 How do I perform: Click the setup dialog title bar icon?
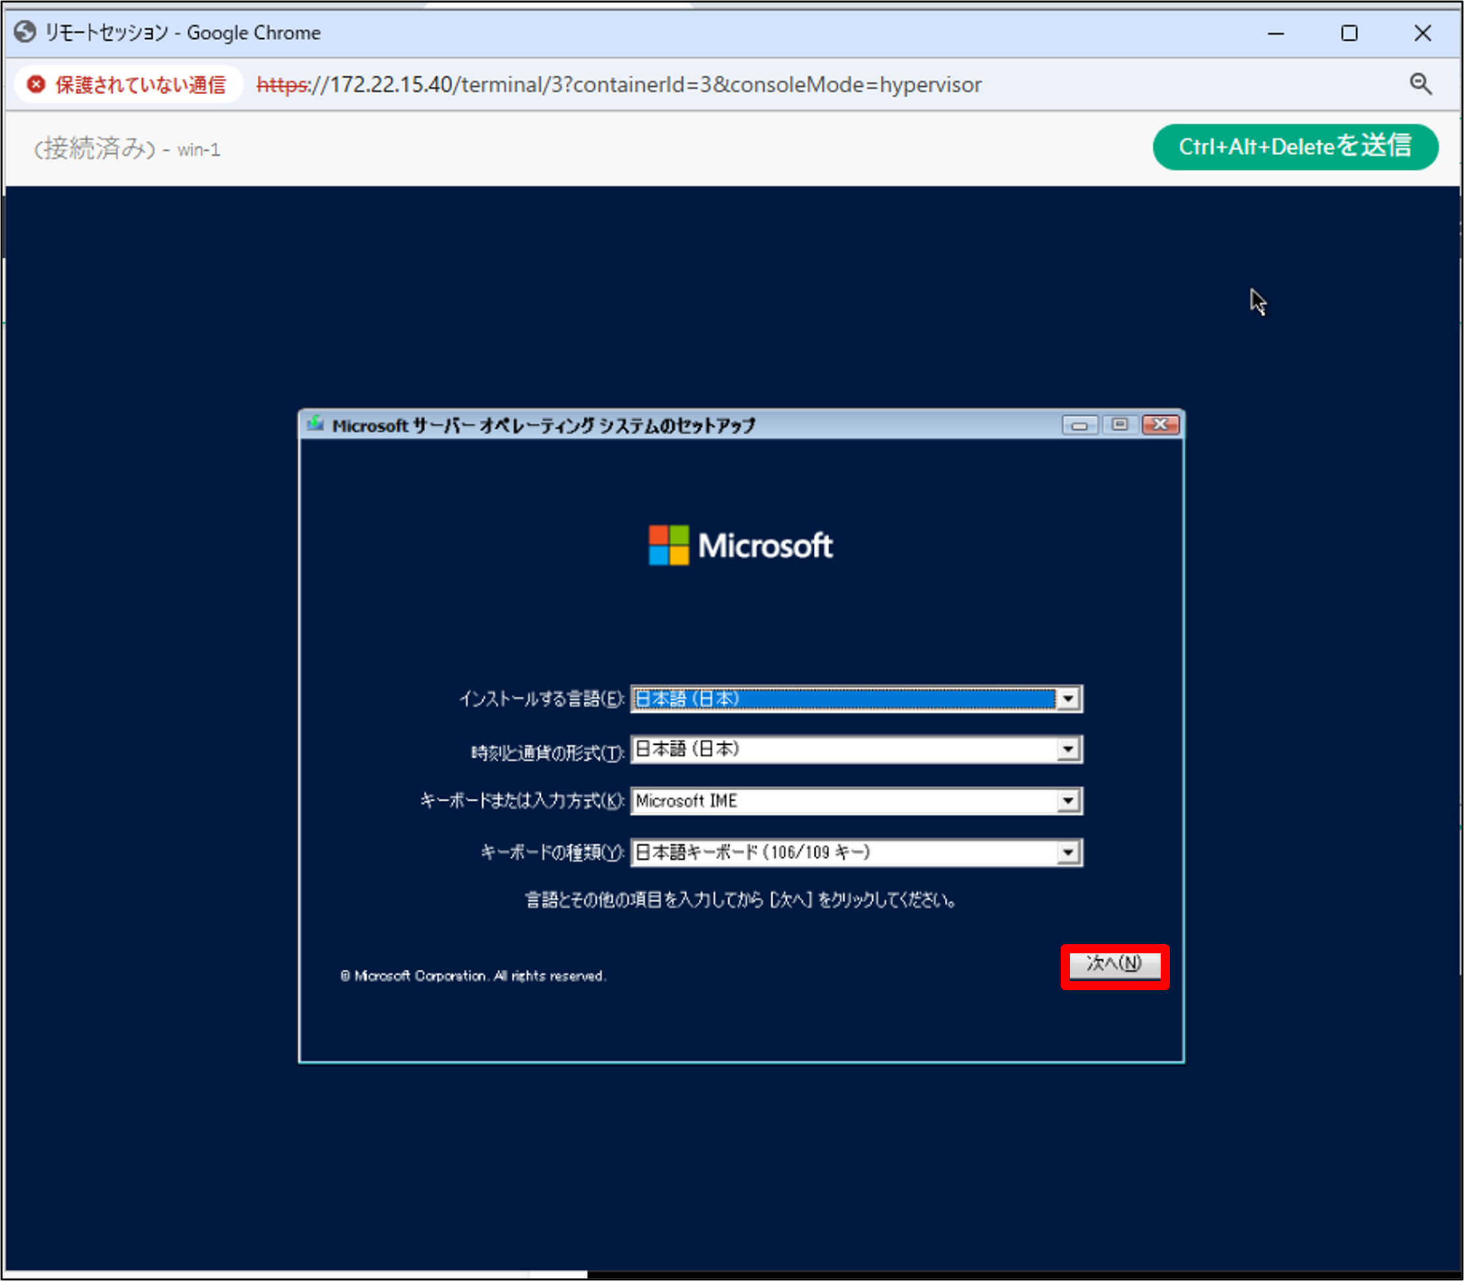(315, 424)
